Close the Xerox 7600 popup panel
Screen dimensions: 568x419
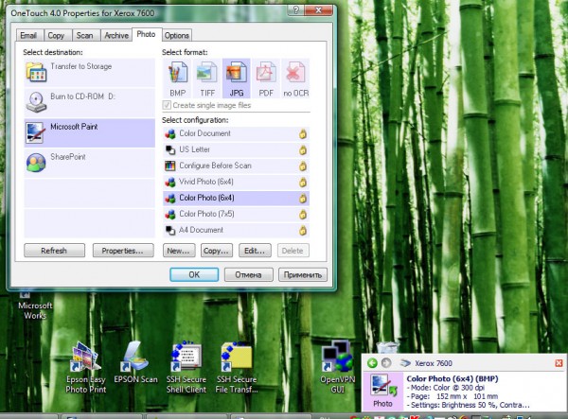point(559,363)
